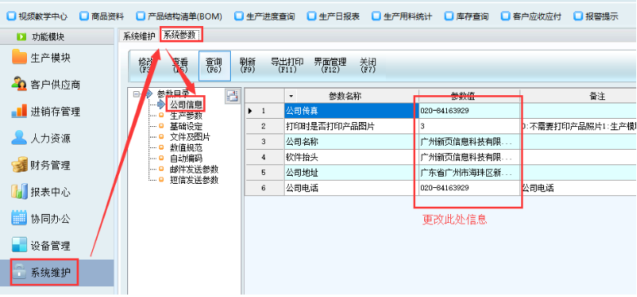The width and height of the screenshot is (637, 297).
Task: Select the 报表中心 chart icon
Action: (19, 191)
